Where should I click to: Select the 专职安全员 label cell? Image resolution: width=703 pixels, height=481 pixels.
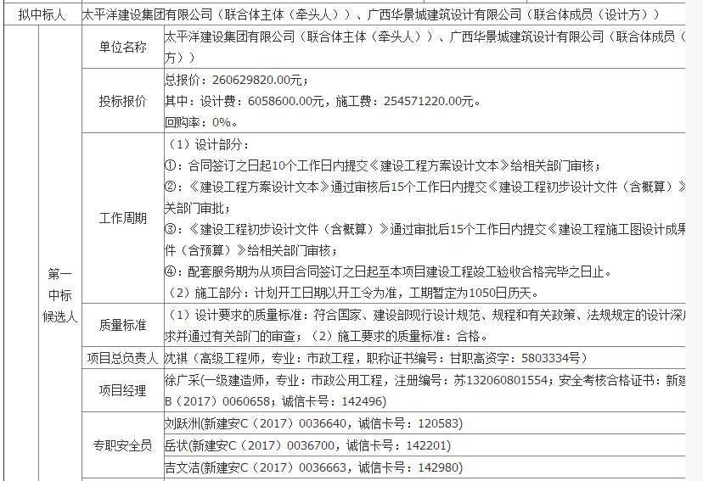[x=122, y=445]
